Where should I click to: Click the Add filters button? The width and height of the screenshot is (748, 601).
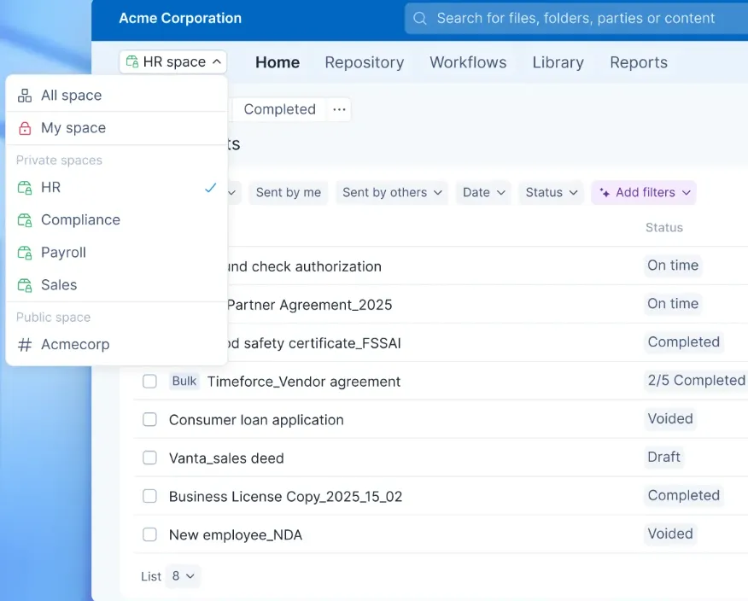point(643,192)
